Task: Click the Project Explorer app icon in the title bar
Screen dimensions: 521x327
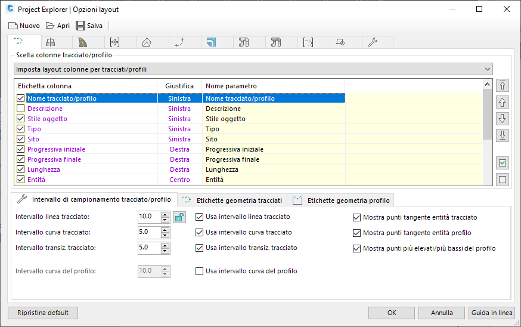Action: (x=10, y=9)
